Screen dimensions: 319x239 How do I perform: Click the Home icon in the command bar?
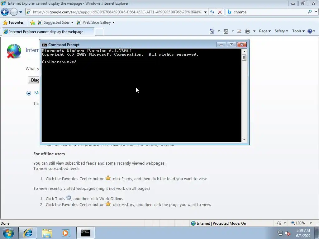(212, 31)
